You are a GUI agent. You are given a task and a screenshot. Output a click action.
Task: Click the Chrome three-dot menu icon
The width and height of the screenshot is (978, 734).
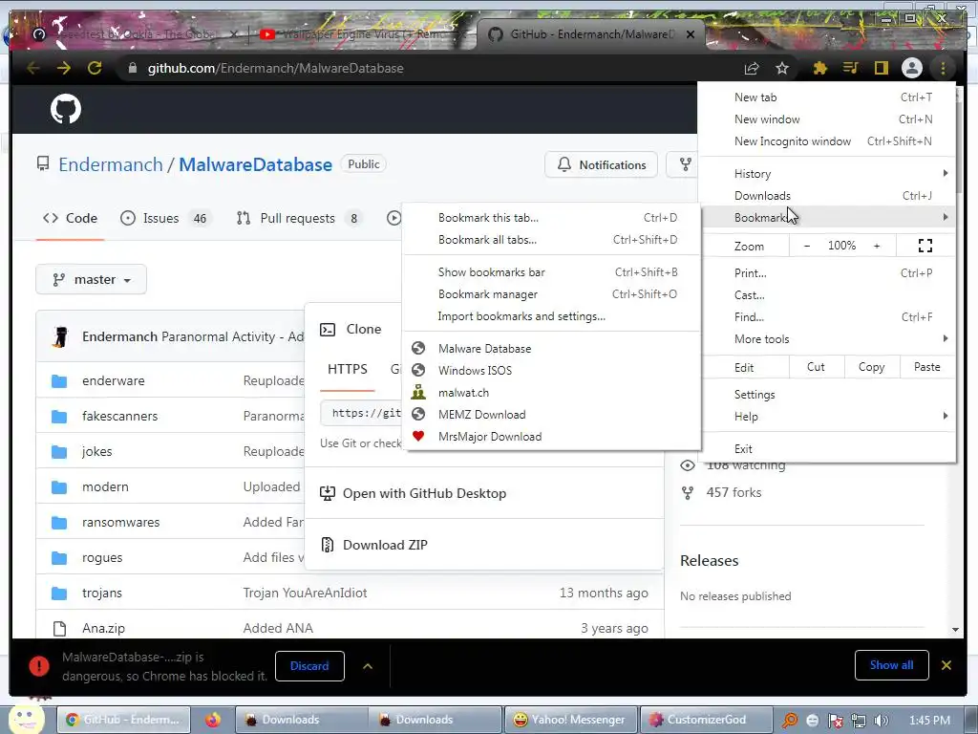click(x=943, y=68)
